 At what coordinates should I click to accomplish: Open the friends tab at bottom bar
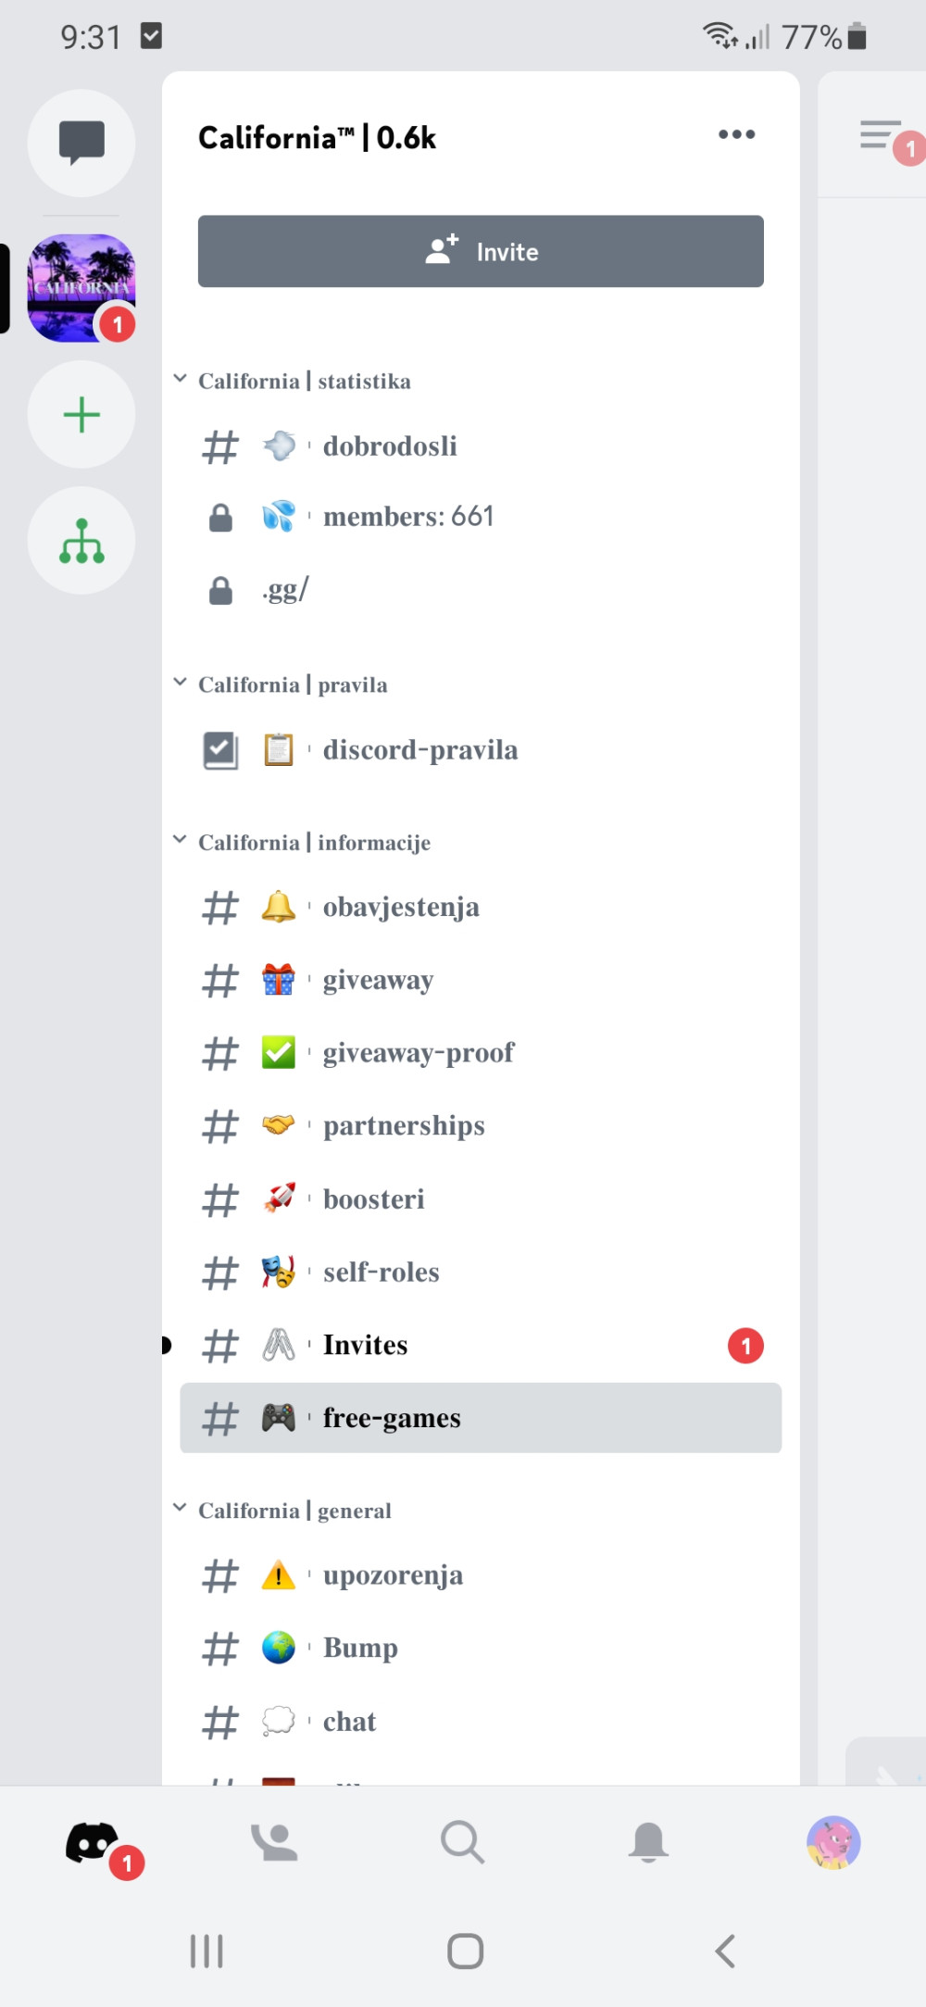click(276, 1843)
